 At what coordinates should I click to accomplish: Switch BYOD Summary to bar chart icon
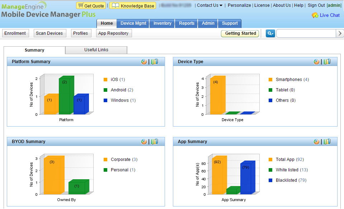coord(155,142)
